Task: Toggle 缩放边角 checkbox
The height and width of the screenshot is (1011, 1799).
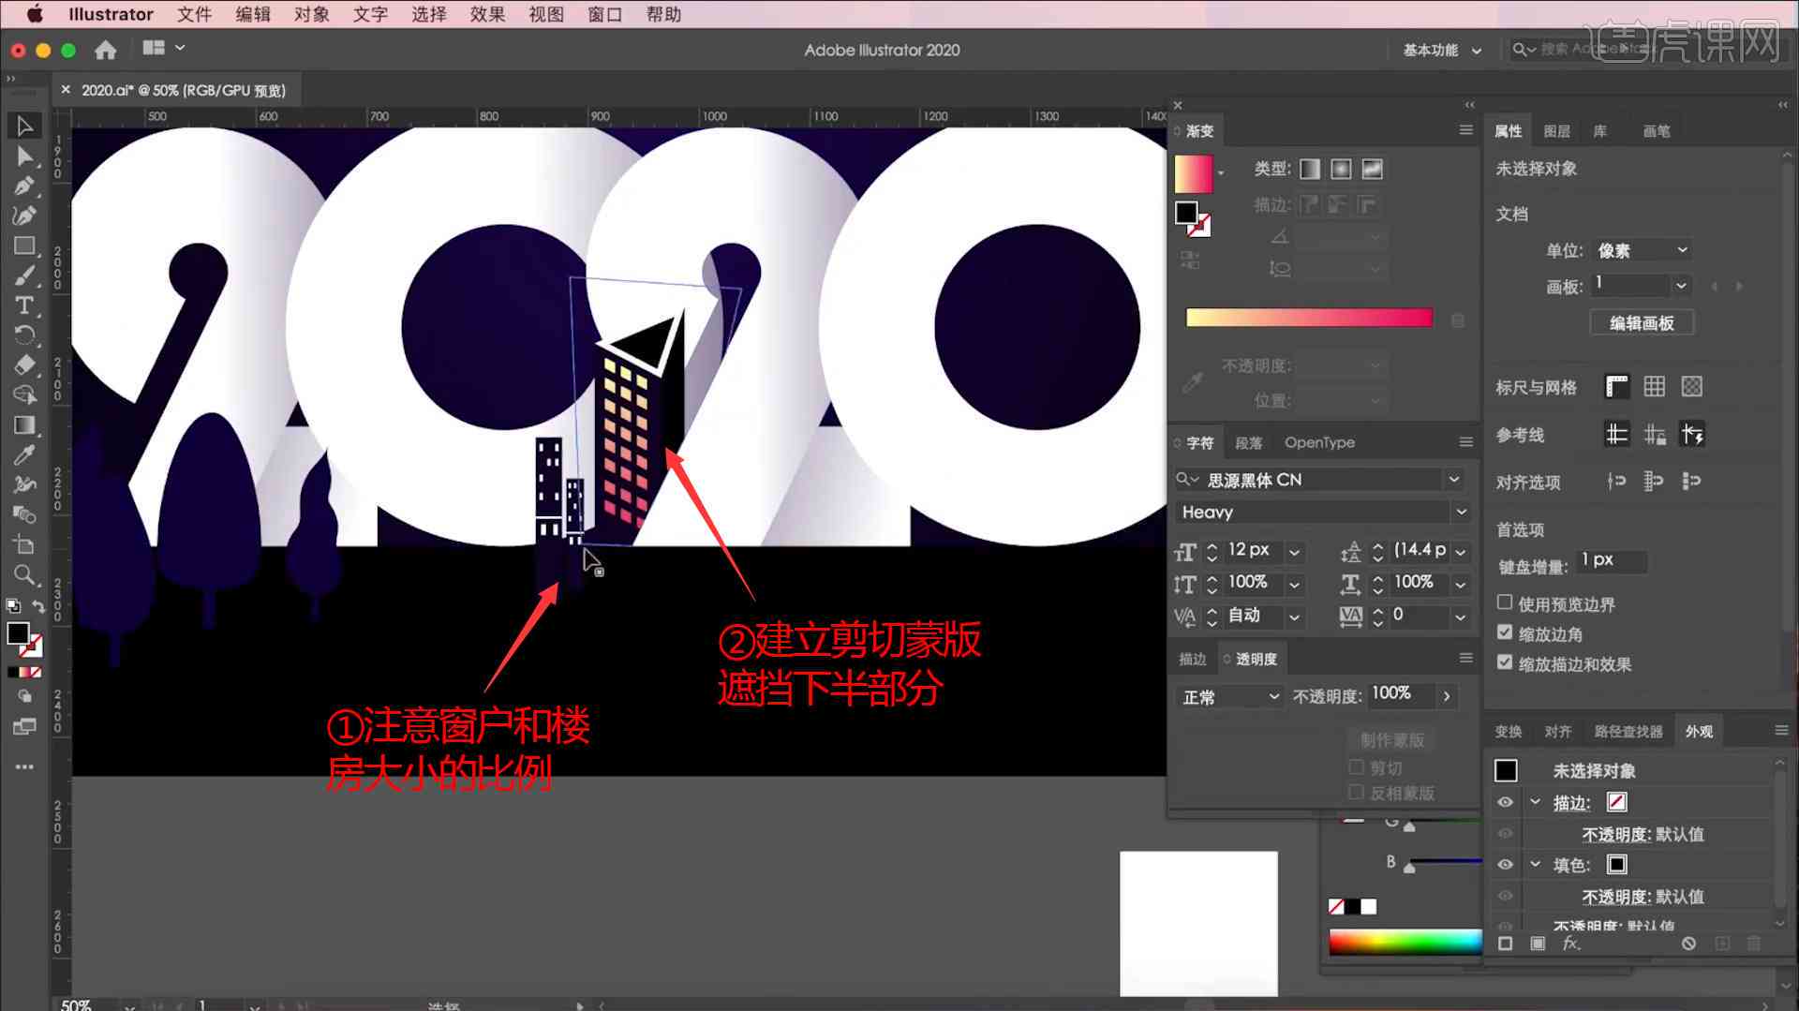Action: coord(1505,632)
